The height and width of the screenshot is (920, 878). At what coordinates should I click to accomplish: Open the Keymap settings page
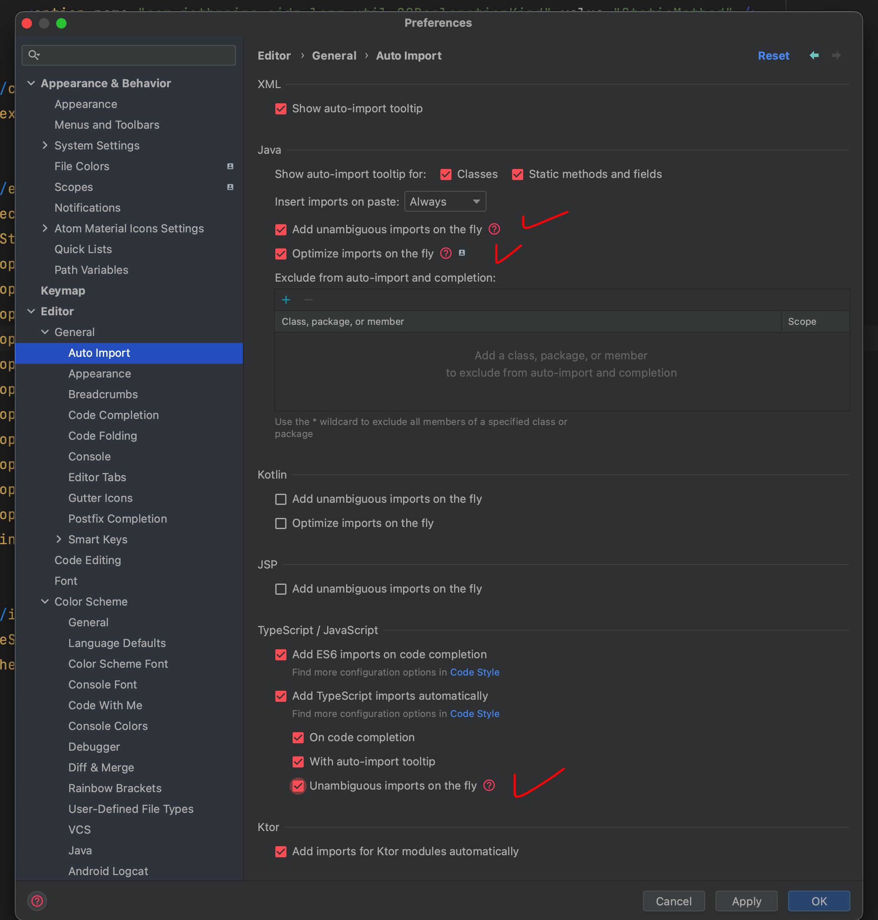[x=63, y=290]
